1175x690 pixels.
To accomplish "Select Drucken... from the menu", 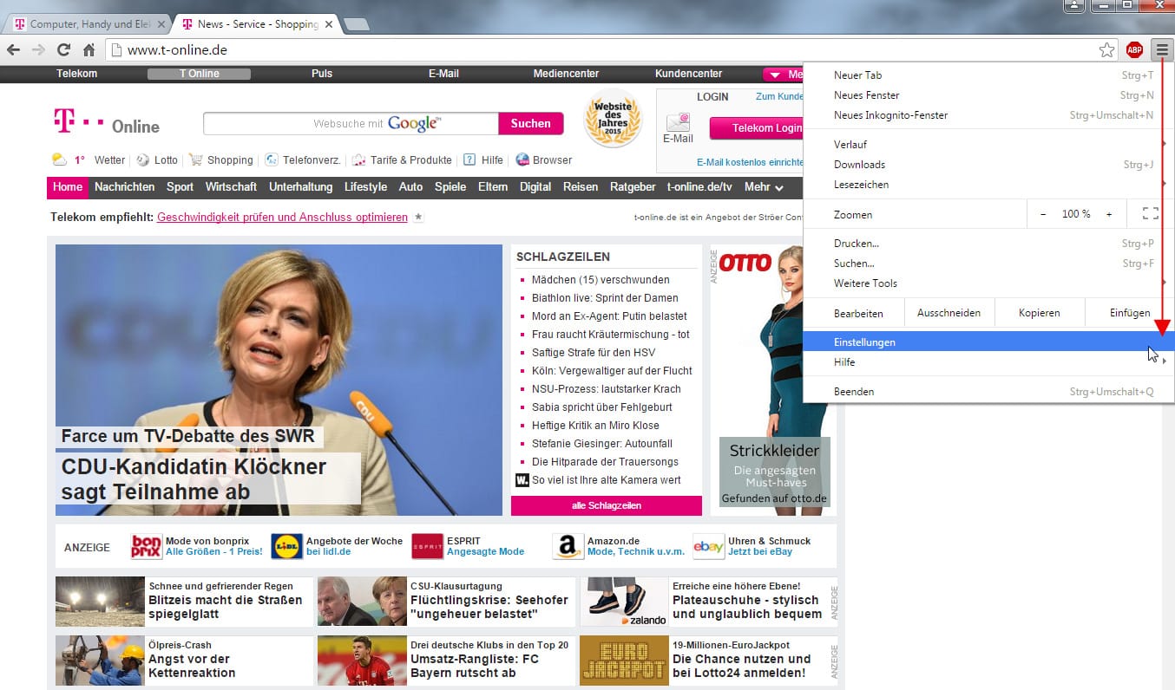I will click(988, 244).
